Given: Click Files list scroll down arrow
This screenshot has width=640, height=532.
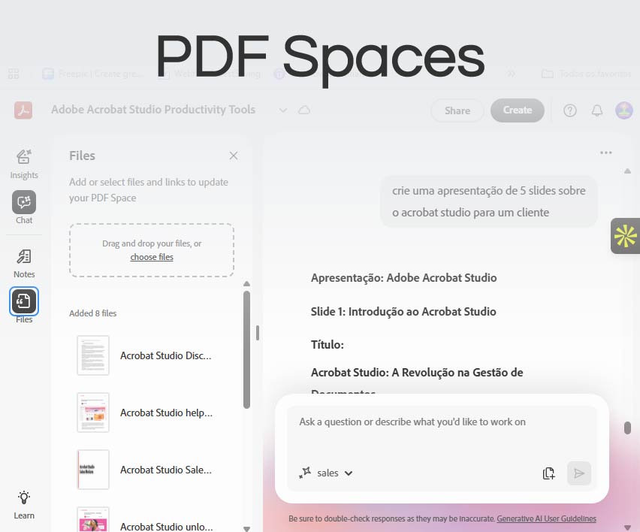Looking at the screenshot, I should [246, 528].
